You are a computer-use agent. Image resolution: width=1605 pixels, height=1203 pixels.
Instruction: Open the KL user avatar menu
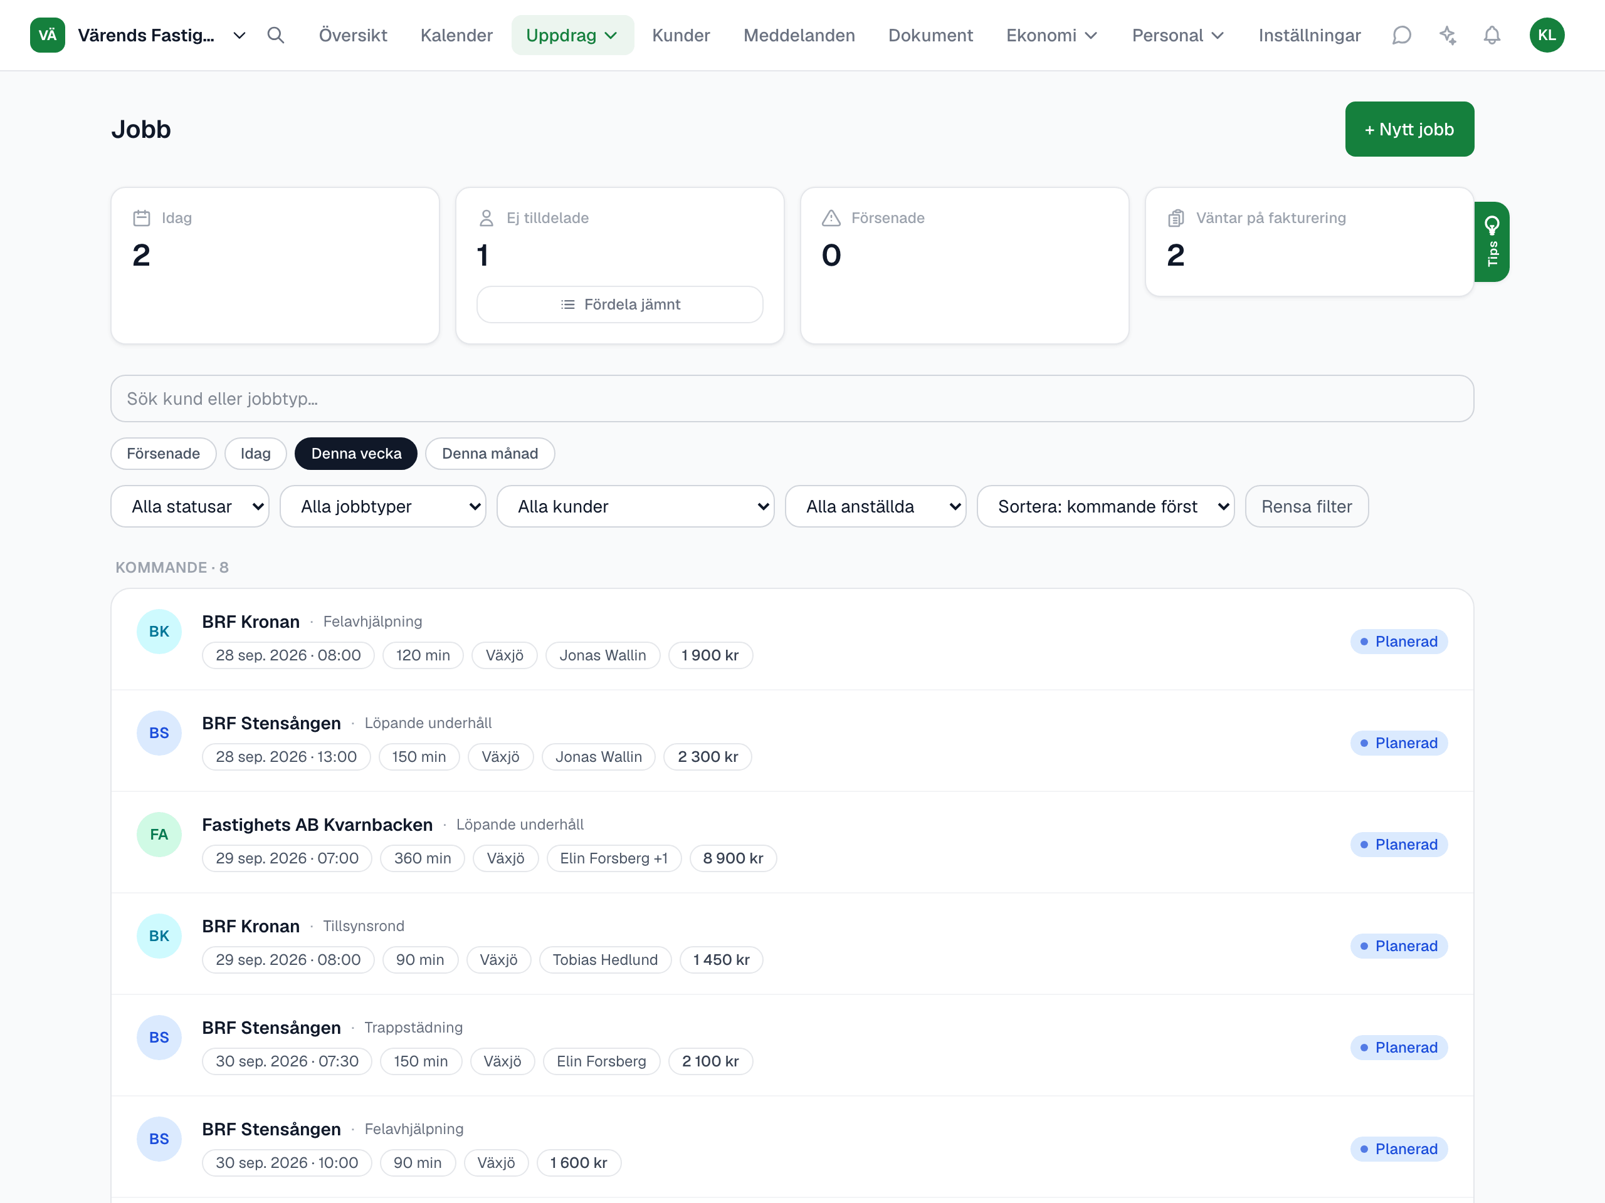pyautogui.click(x=1547, y=35)
